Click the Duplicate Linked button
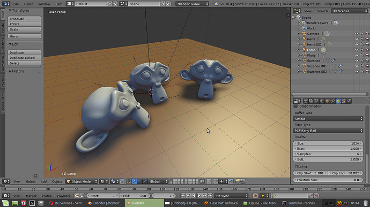This screenshot has width=370, height=207. point(24,58)
